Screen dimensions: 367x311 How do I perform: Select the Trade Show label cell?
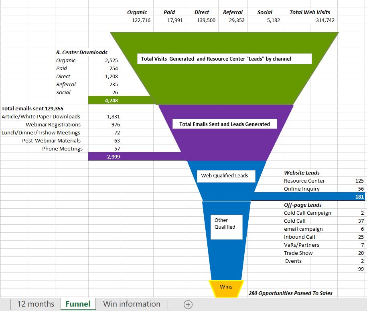pos(298,253)
